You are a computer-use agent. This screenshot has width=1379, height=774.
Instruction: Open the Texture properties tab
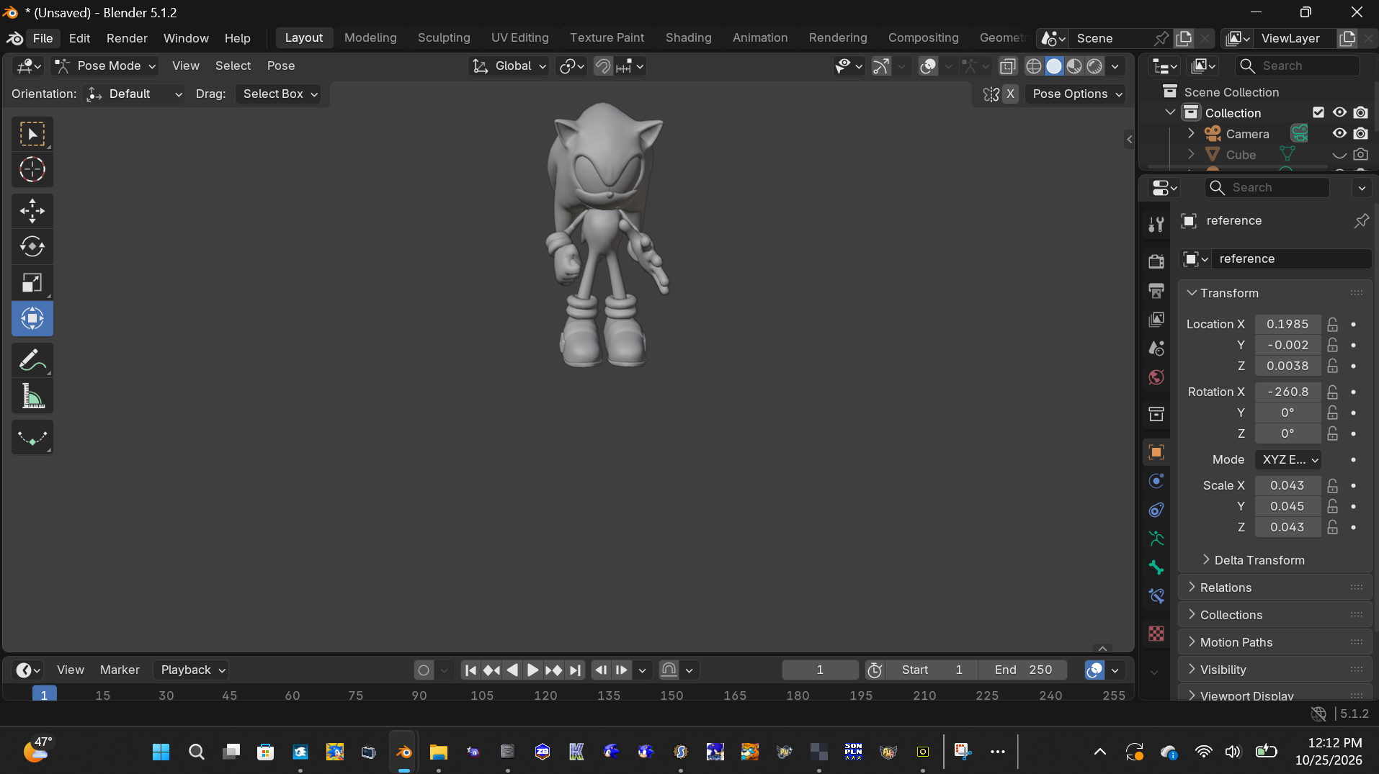(x=1156, y=634)
